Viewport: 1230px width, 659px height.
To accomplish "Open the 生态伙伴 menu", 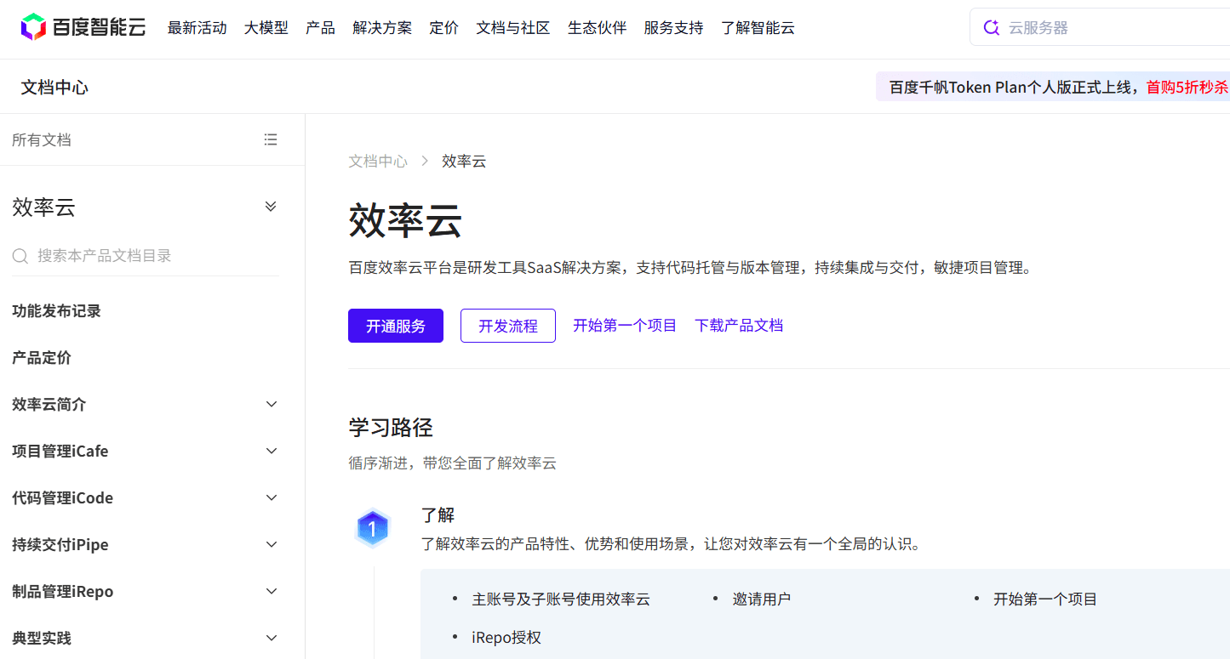I will [598, 28].
